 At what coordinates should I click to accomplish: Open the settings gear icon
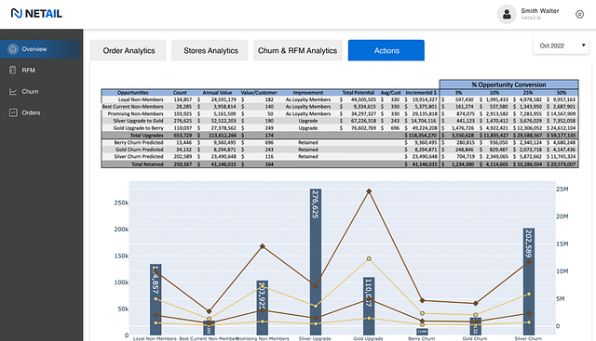click(579, 15)
